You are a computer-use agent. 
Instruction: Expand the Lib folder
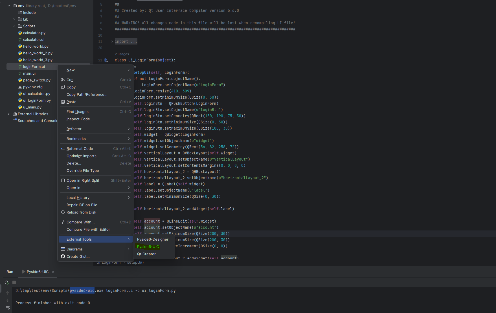tap(14, 19)
